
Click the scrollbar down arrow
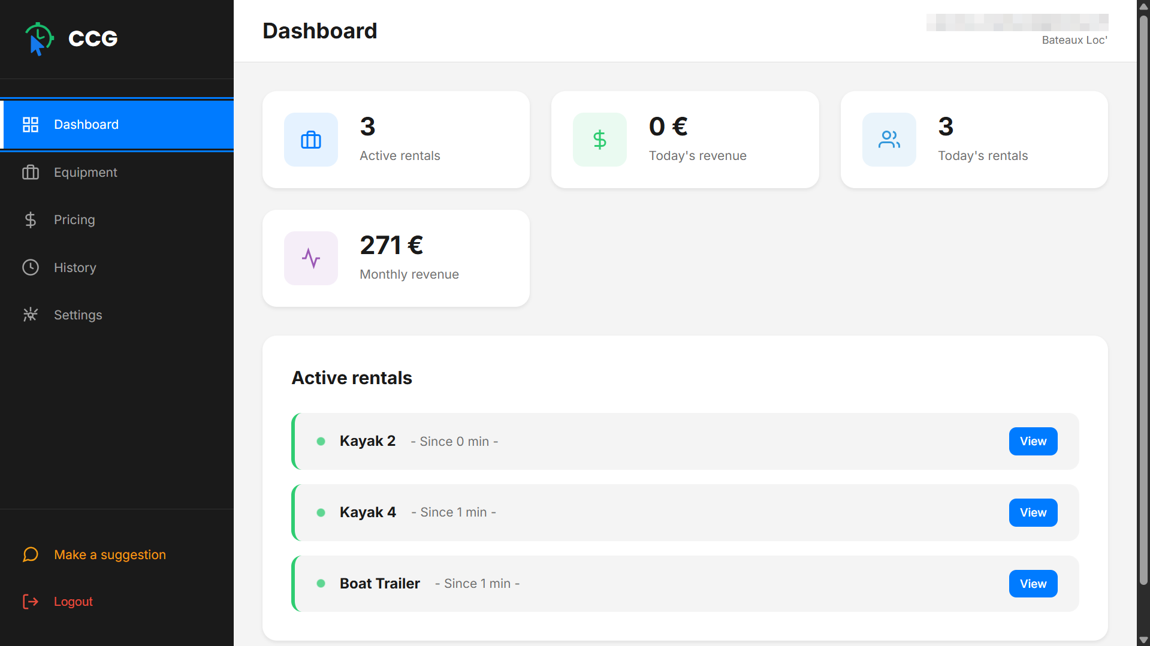[x=1143, y=640]
